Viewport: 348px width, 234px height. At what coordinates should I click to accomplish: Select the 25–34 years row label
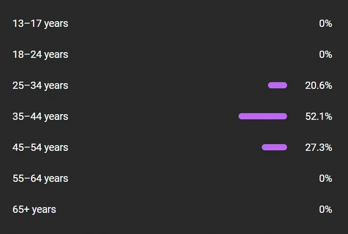coord(40,85)
